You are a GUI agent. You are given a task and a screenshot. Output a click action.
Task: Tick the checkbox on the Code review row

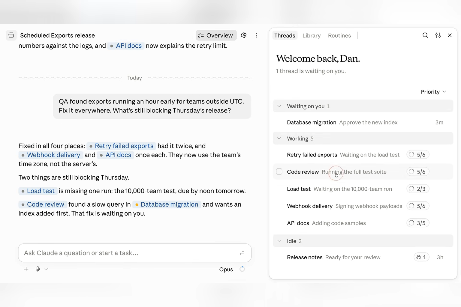click(x=279, y=172)
